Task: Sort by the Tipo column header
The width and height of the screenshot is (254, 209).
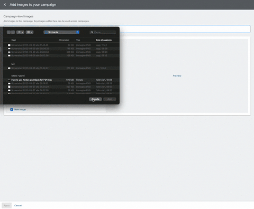Action: (x=78, y=40)
